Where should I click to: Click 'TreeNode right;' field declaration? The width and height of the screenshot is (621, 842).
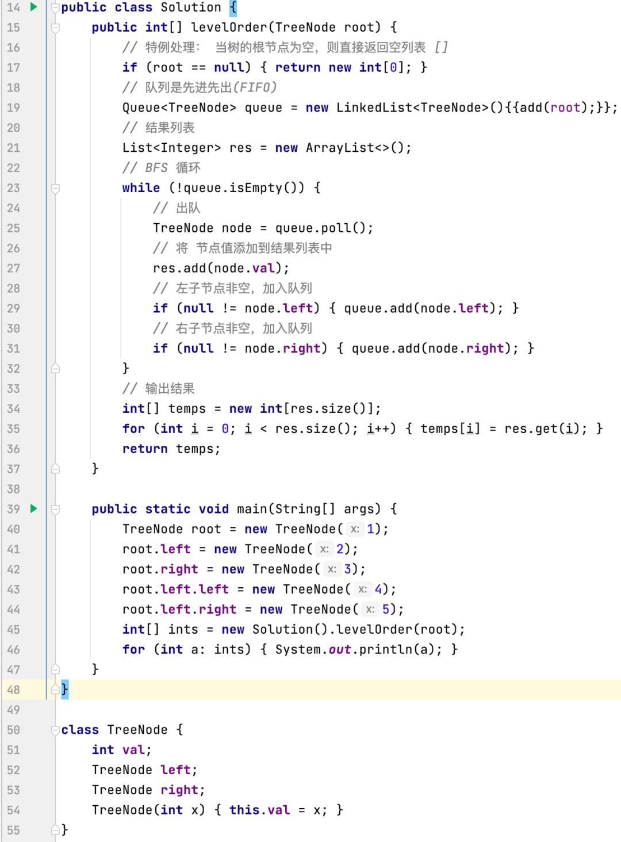click(148, 790)
